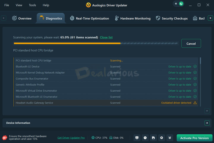Click checkmark for Microsoft Bluetooth LE Enumerator
Image resolution: width=214 pixels, height=143 pixels.
tap(195, 96)
